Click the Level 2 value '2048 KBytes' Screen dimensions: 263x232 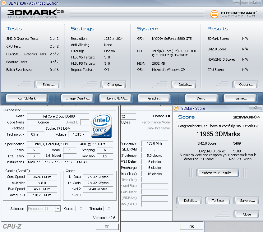click(98, 189)
